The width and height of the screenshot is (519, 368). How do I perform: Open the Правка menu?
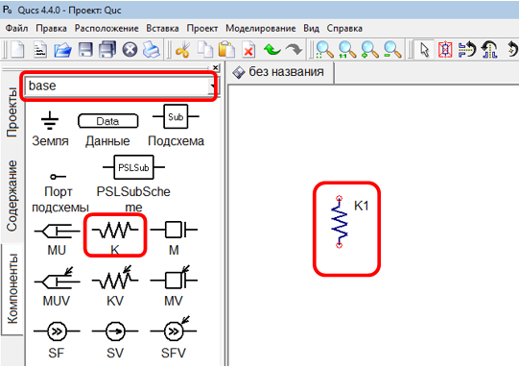pos(51,29)
